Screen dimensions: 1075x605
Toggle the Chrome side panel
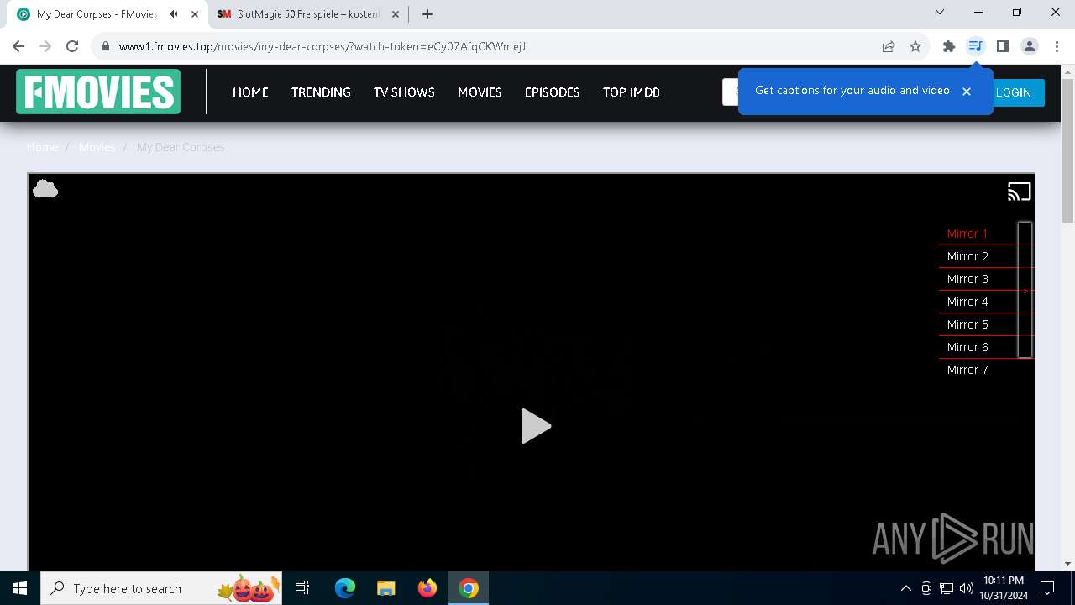pos(1002,46)
